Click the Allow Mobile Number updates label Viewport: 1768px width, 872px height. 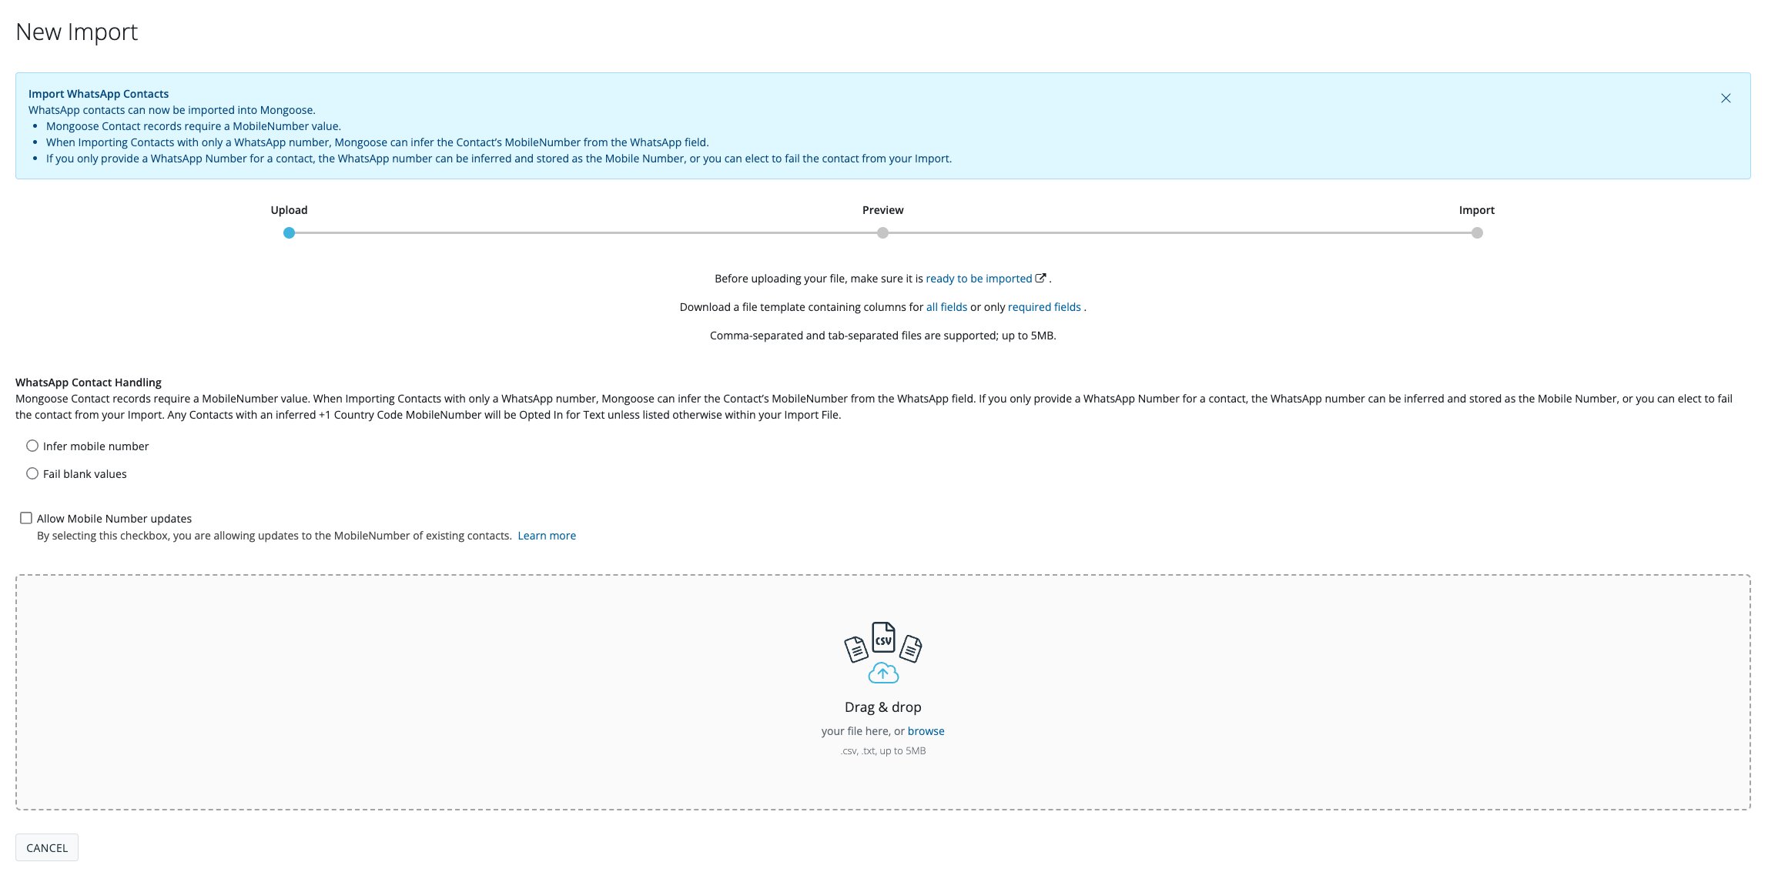click(x=114, y=519)
